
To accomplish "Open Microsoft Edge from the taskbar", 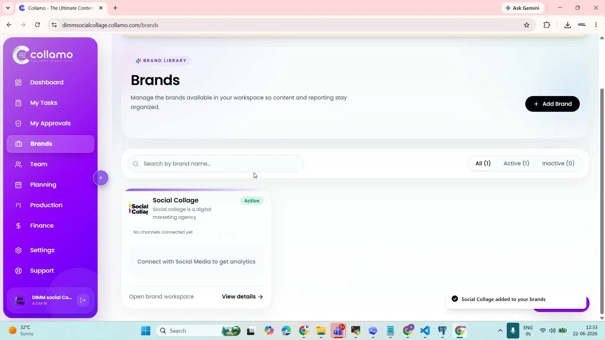I will tap(286, 331).
